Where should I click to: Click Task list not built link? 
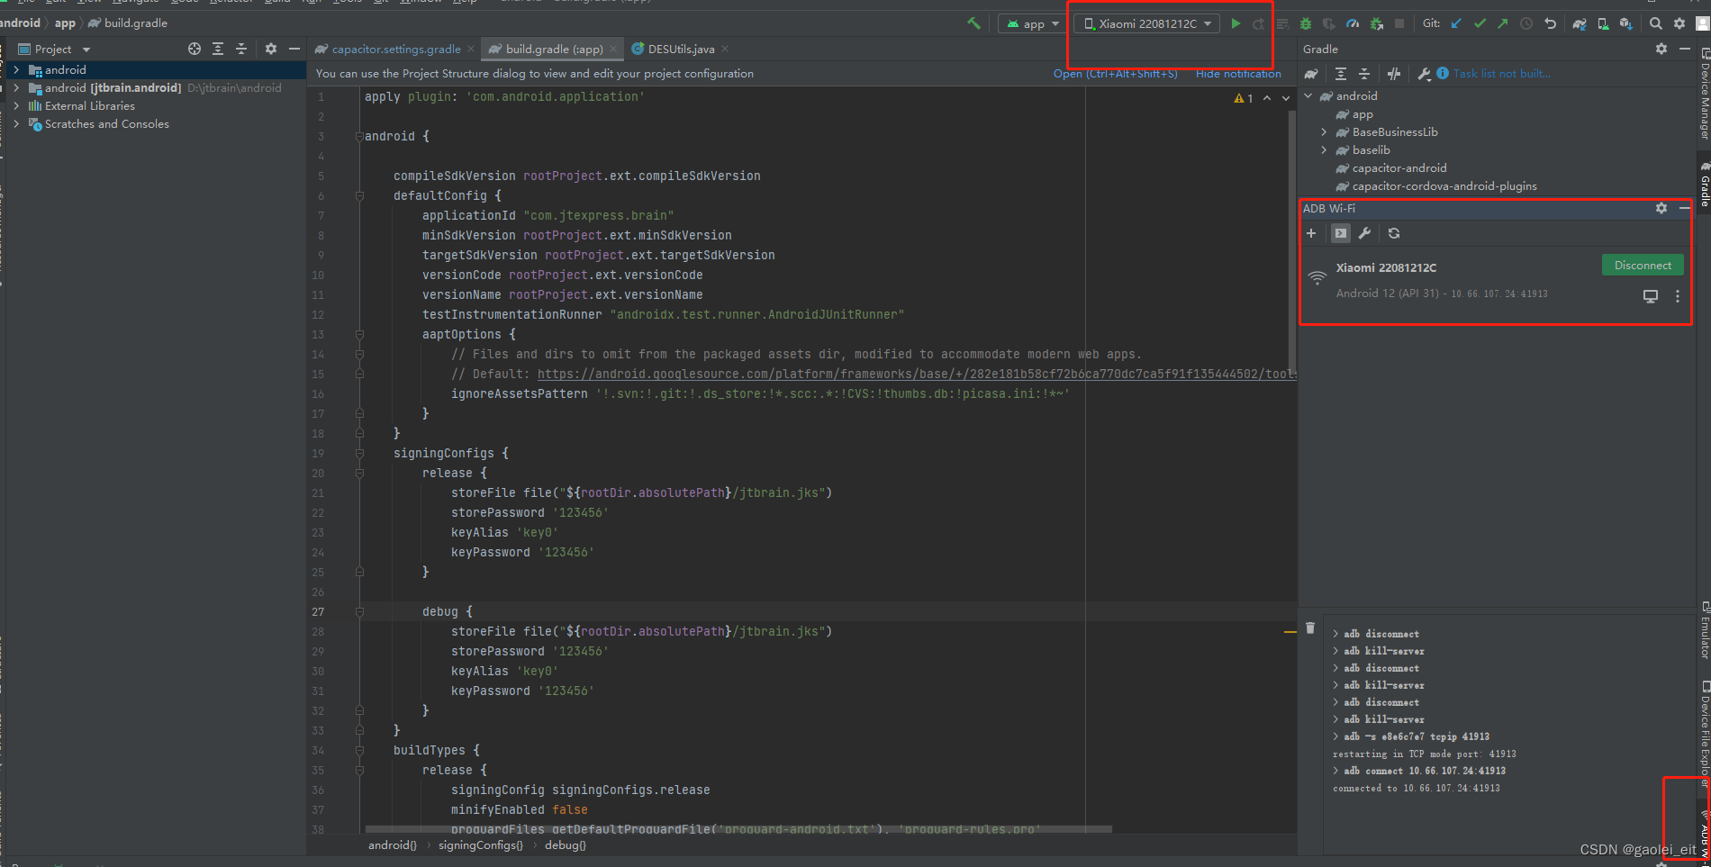click(x=1501, y=74)
